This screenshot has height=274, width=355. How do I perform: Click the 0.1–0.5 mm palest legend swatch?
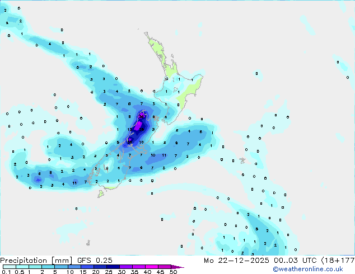point(10,267)
